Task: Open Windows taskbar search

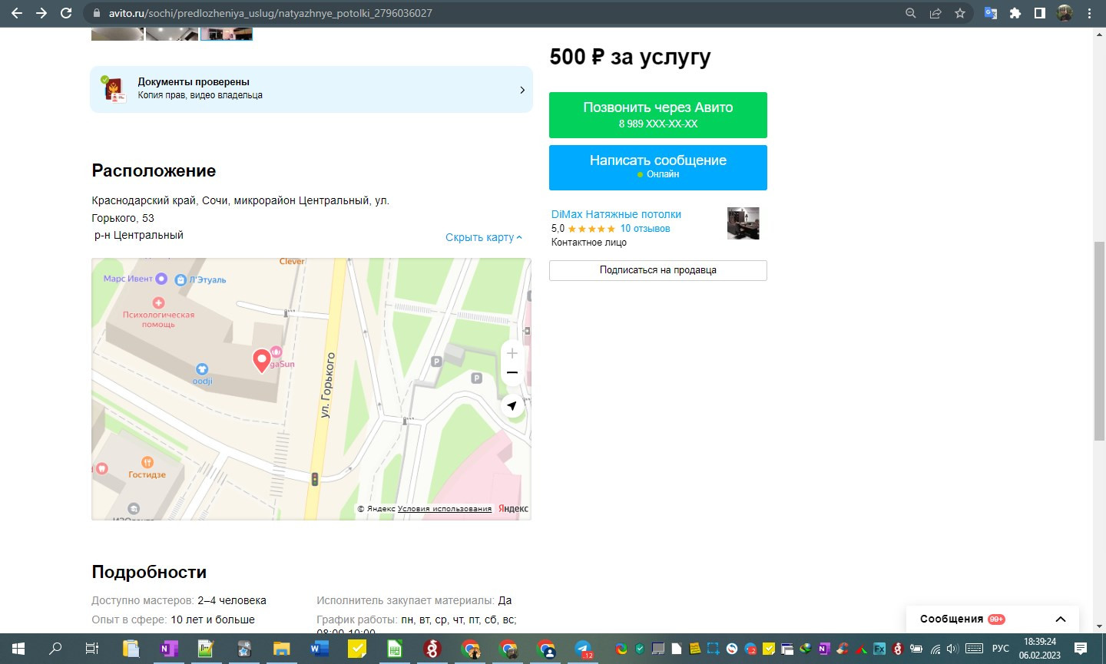Action: pyautogui.click(x=55, y=649)
